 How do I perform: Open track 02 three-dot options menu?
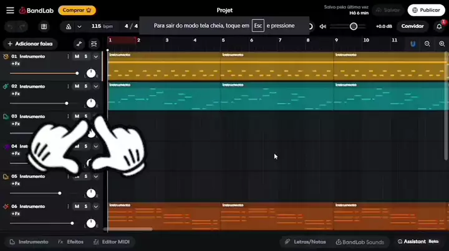pos(68,86)
